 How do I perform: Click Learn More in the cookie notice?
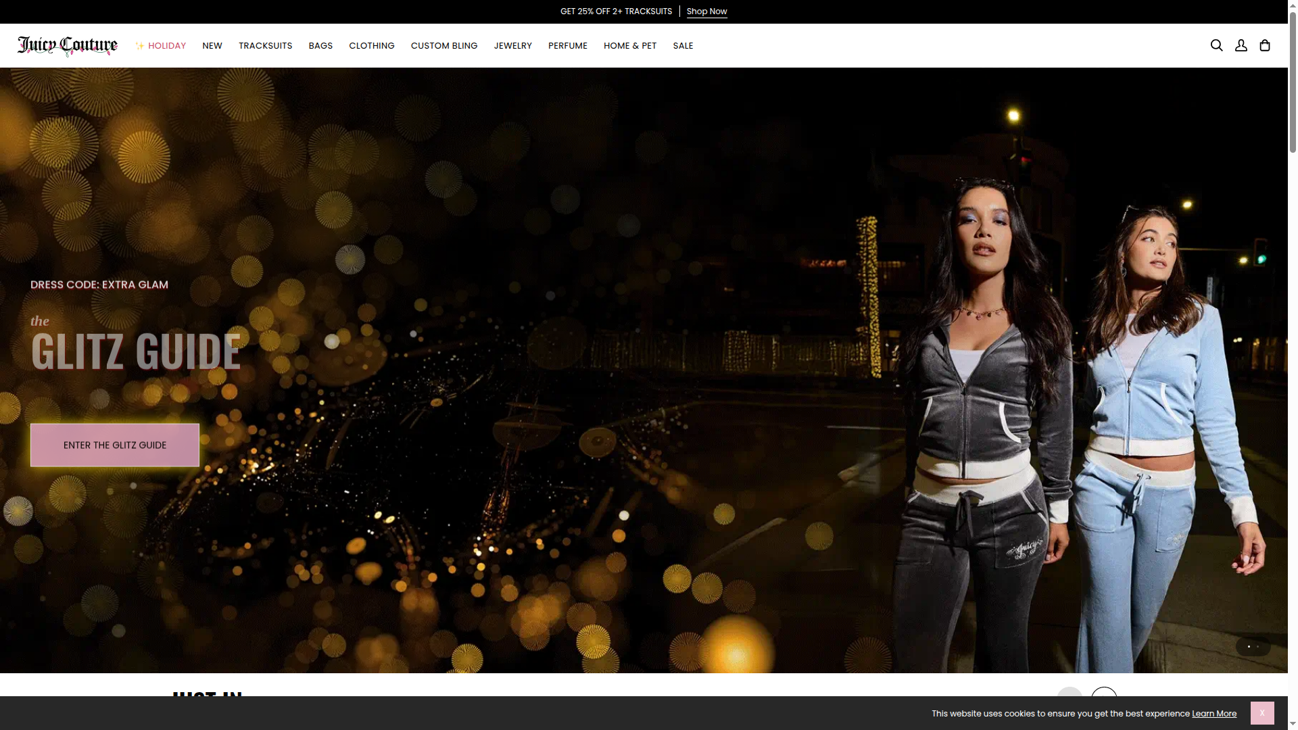coord(1213,713)
